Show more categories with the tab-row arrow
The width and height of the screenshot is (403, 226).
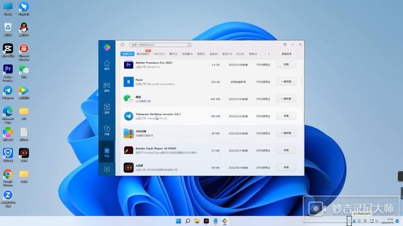tap(269, 54)
